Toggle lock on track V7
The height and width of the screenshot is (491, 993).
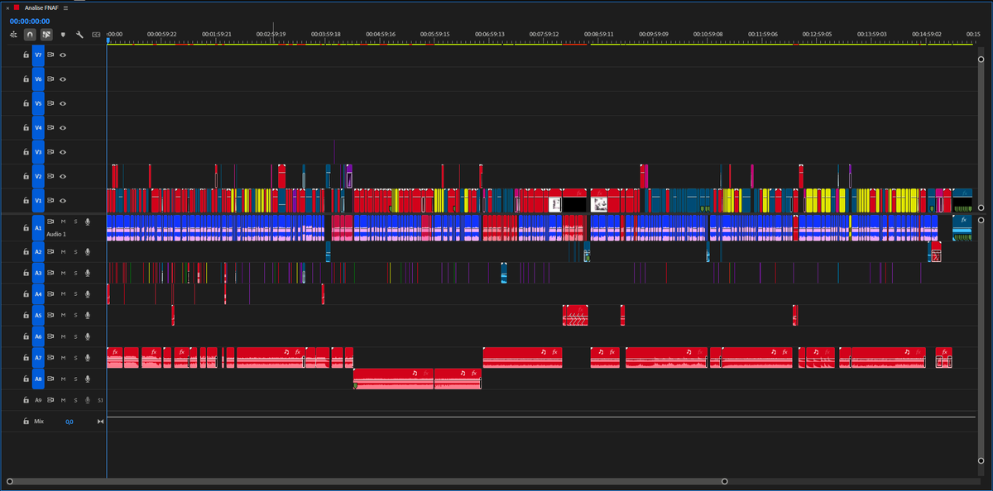pyautogui.click(x=26, y=55)
